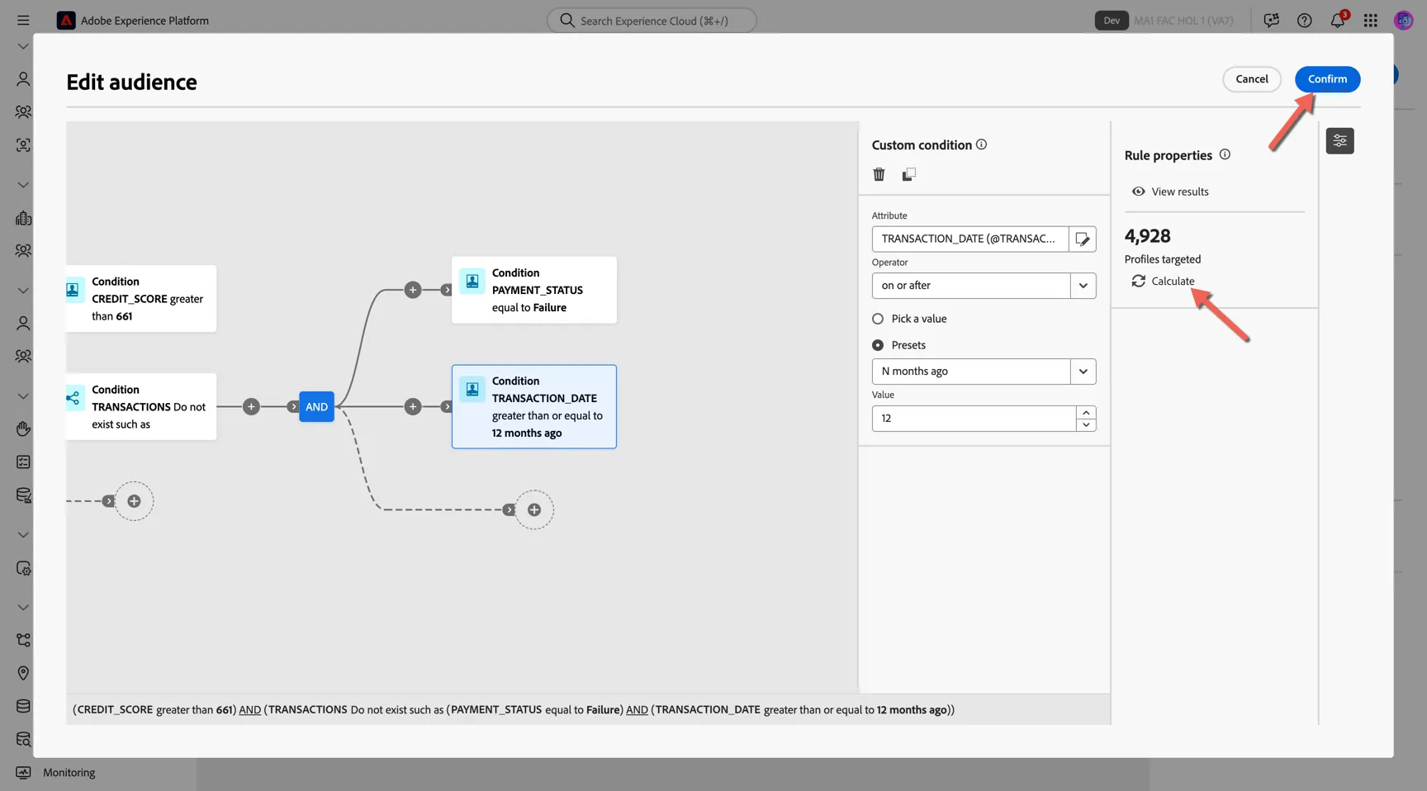Click the Search Experience Cloud box
1427x791 pixels.
(652, 20)
